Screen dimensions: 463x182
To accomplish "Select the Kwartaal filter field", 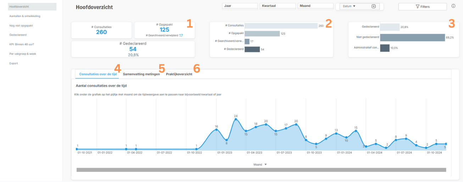I will tap(278, 6).
